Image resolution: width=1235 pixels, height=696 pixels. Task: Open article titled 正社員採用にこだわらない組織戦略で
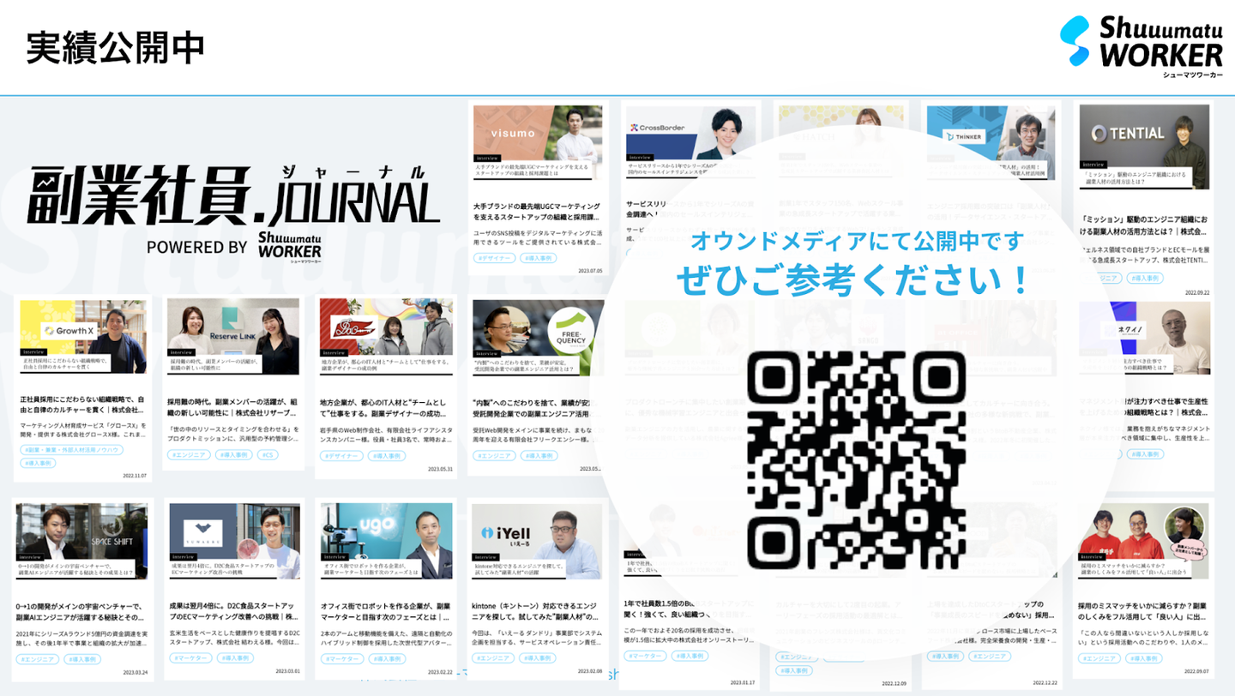[x=83, y=405]
